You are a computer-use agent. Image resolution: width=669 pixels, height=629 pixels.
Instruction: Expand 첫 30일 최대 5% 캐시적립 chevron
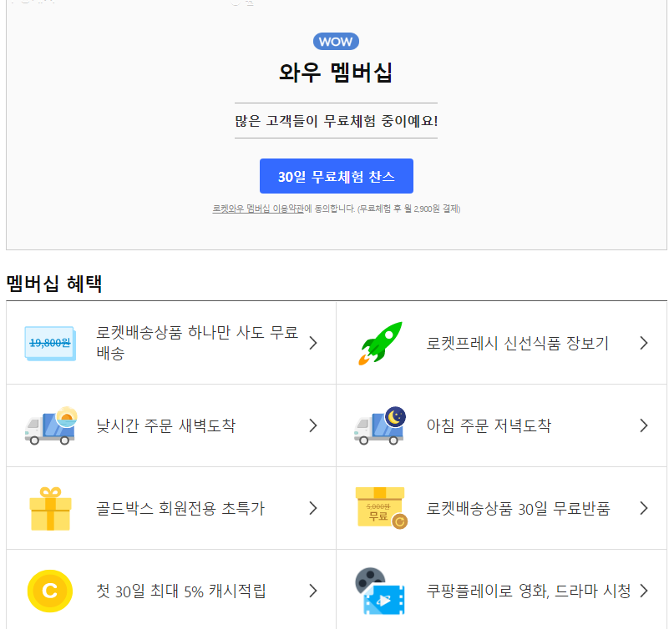click(x=313, y=591)
